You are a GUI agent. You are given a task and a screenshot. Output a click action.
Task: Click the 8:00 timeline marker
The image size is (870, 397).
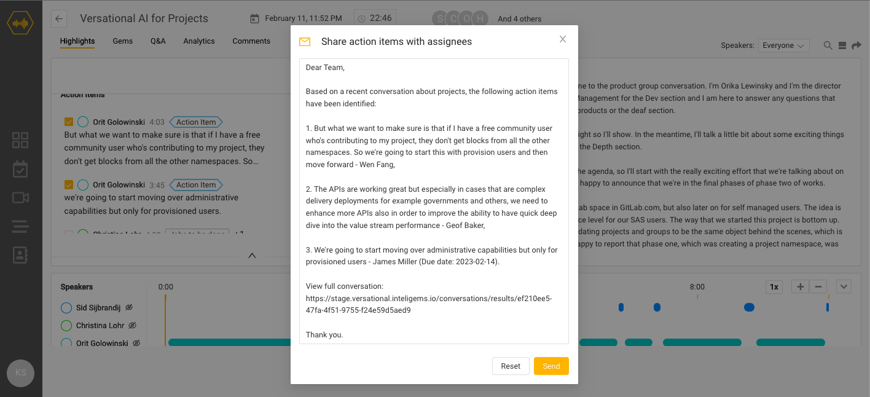tap(697, 287)
